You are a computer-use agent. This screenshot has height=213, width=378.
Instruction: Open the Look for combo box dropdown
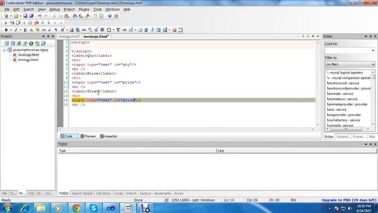pos(373,50)
